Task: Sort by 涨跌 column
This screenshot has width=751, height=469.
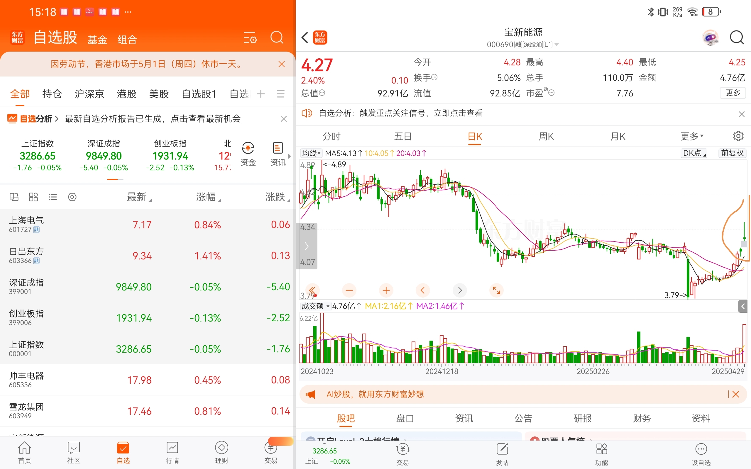Action: click(x=278, y=197)
